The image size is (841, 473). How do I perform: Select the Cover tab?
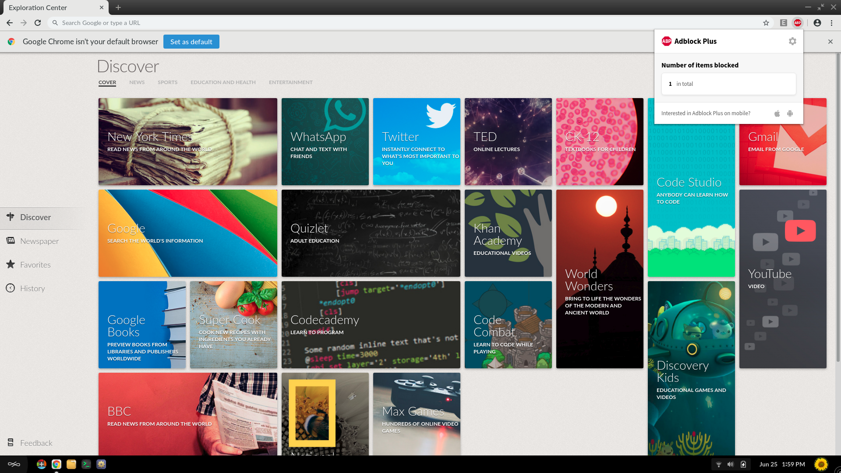click(107, 82)
